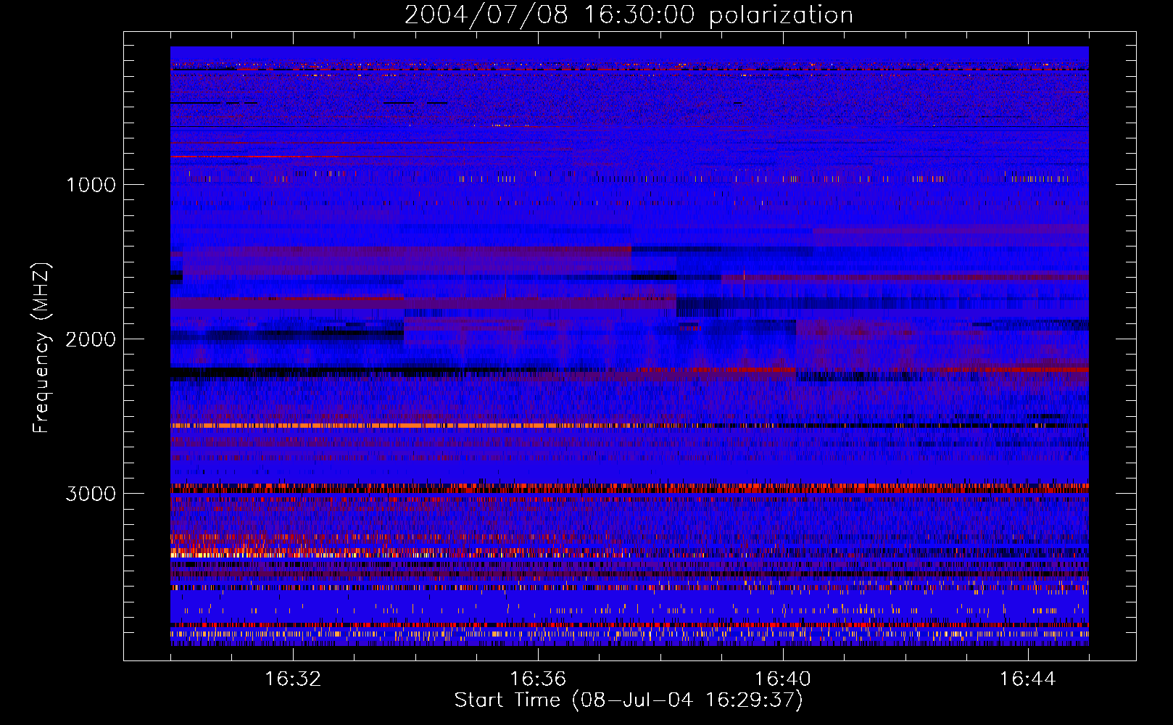Click the 16:36 time tick label

(538, 679)
